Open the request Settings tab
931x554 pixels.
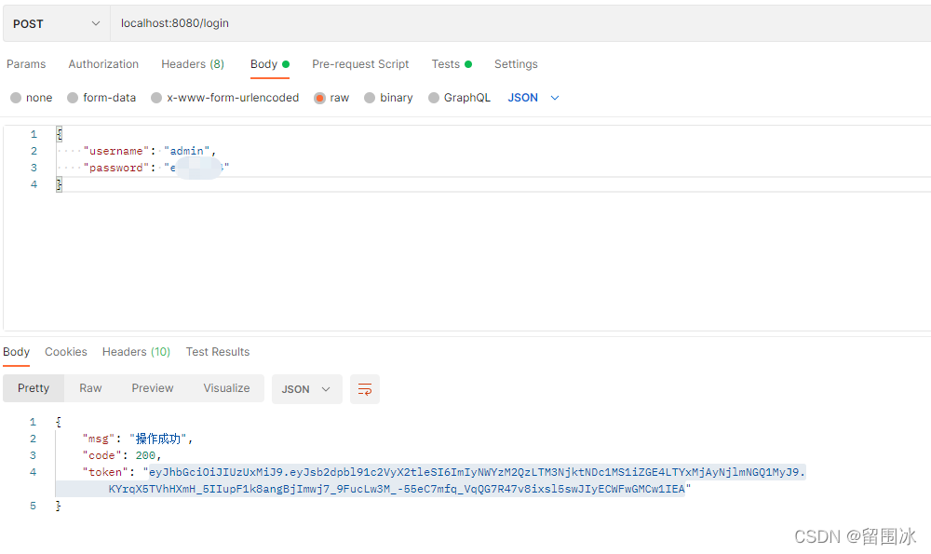coord(516,64)
